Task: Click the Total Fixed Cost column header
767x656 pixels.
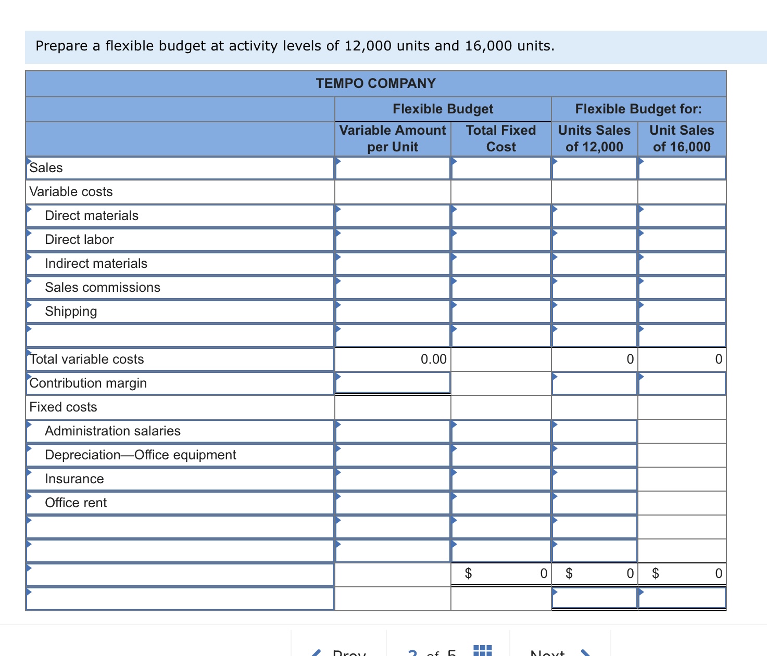Action: click(501, 138)
